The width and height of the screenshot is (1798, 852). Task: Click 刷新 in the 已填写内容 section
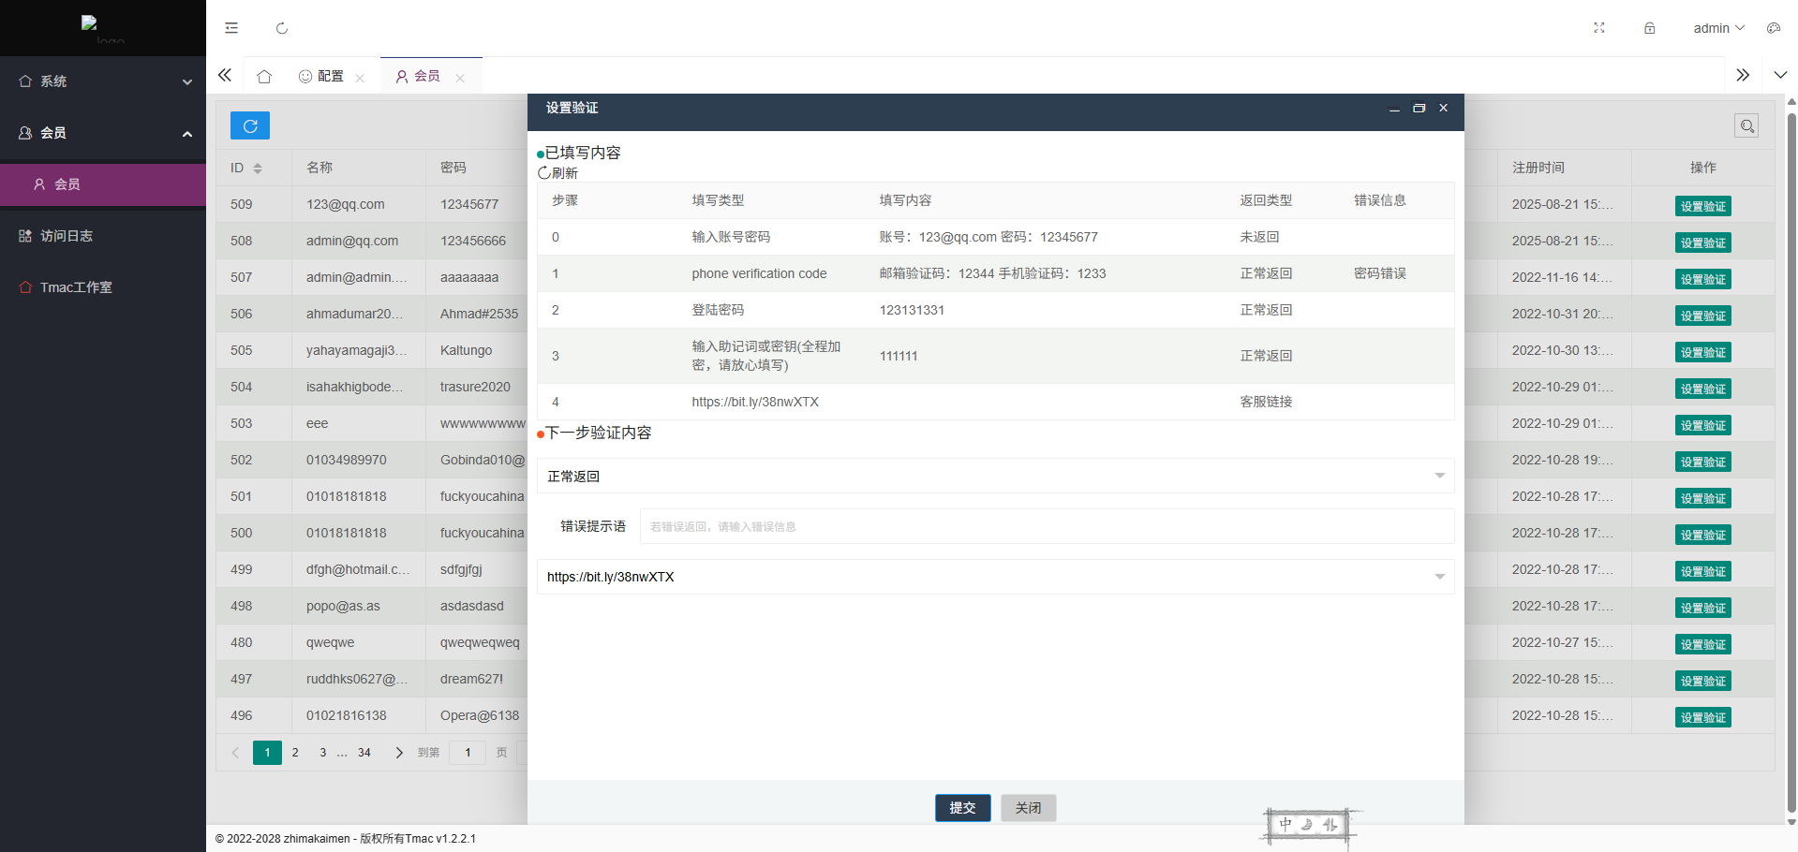click(558, 173)
